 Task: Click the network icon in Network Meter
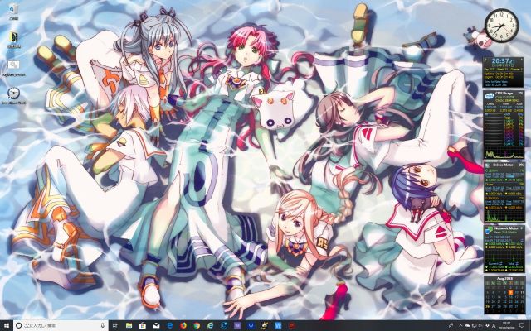[489, 230]
